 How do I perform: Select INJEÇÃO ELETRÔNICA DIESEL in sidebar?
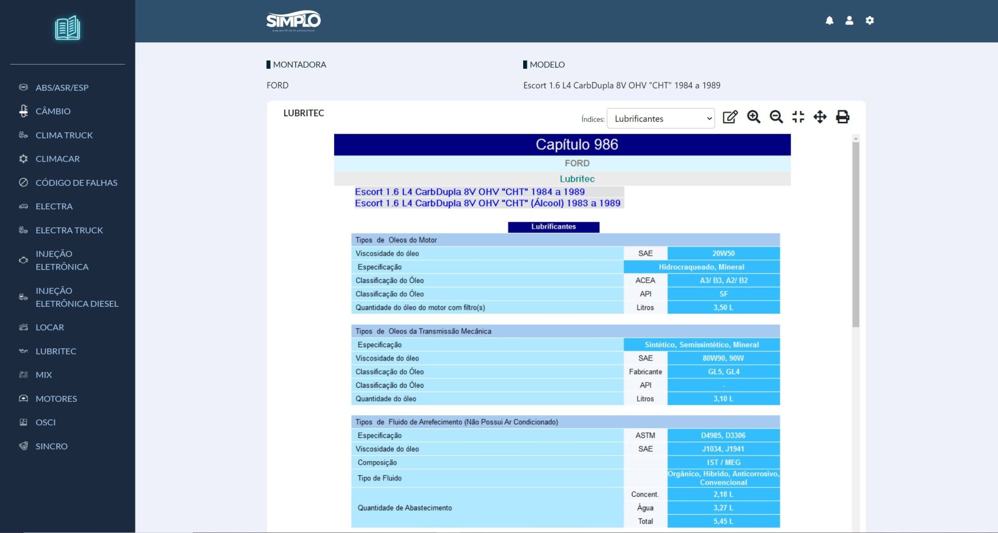(77, 297)
